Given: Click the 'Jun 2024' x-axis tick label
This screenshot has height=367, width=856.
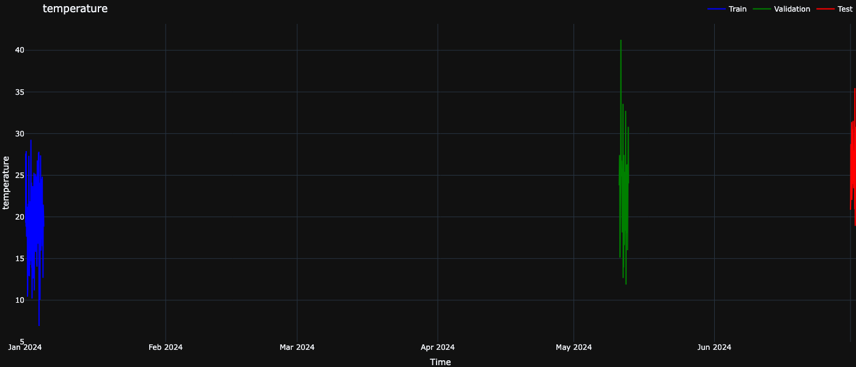Looking at the screenshot, I should click(714, 347).
